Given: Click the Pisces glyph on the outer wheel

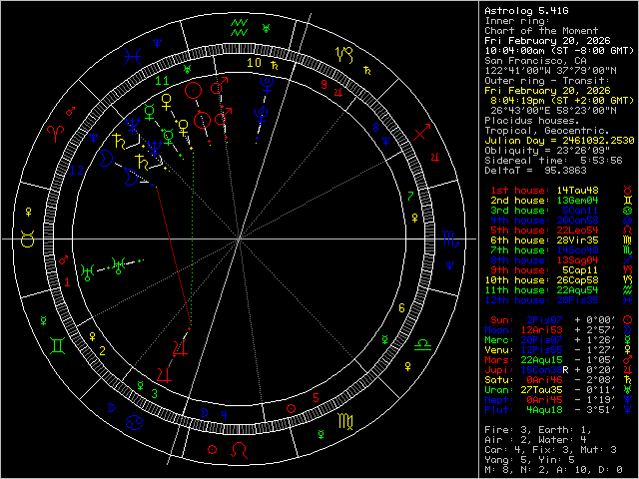Looking at the screenshot, I should 132,54.
